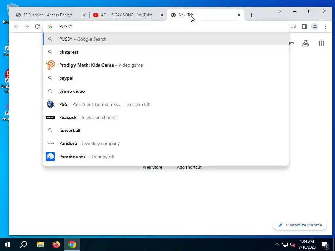This screenshot has width=335, height=251.
Task: Close the E2Guardian - Access Denied tab
Action: 84,15
